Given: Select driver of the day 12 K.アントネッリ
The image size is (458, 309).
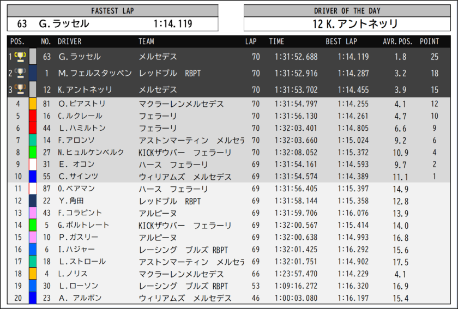Looking at the screenshot, I should 355,23.
